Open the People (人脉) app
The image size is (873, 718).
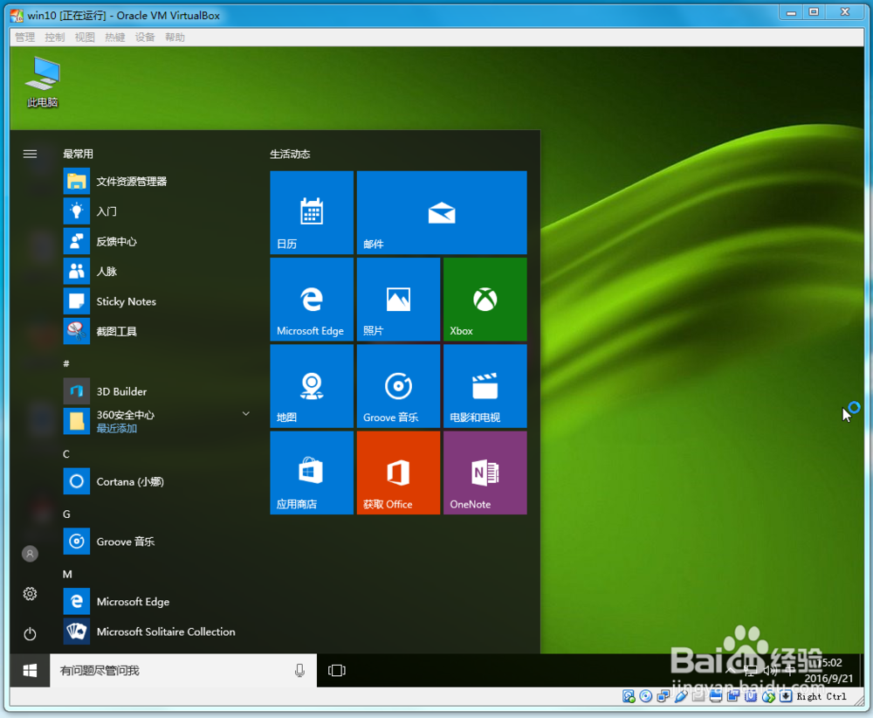click(157, 272)
